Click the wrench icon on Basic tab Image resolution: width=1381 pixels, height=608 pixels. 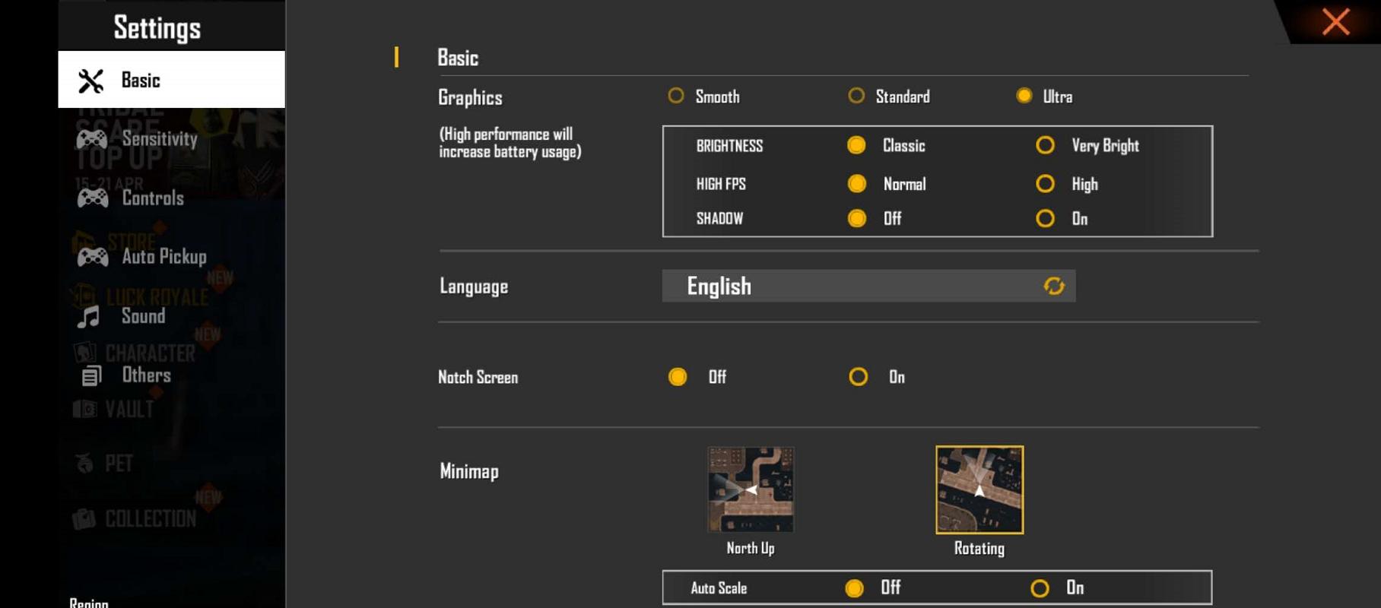91,81
